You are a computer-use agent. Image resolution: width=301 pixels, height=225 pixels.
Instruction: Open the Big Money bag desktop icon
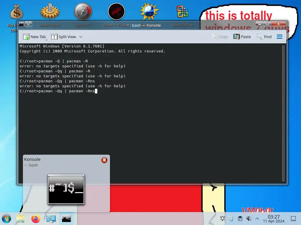click(16, 12)
